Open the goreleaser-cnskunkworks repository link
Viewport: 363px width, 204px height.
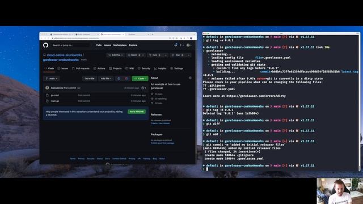[x=61, y=59]
